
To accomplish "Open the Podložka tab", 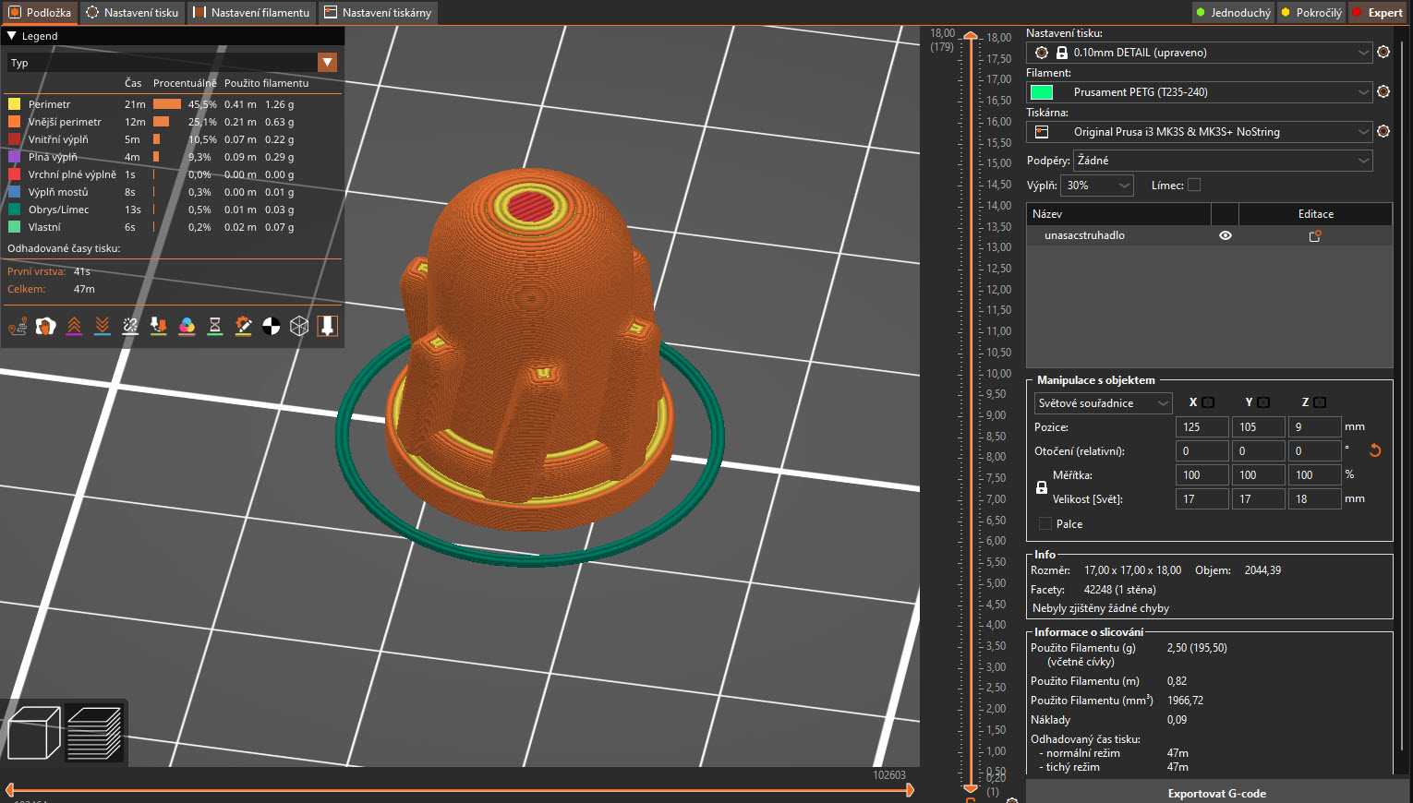I will tap(40, 13).
